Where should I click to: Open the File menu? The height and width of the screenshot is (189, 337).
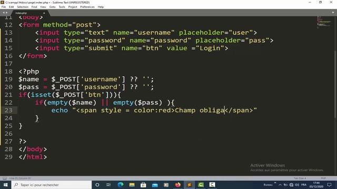pos(4,7)
